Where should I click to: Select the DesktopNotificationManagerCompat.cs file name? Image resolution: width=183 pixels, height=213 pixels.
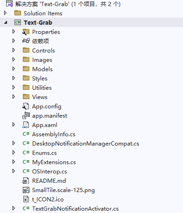(x=86, y=144)
